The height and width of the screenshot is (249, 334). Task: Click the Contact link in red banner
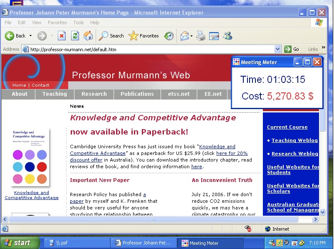tap(40, 85)
